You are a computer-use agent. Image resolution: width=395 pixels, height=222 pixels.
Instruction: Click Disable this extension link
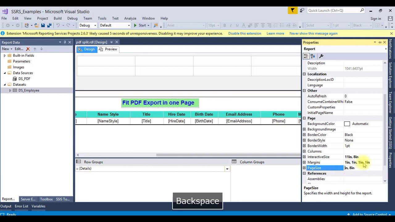pos(244,33)
